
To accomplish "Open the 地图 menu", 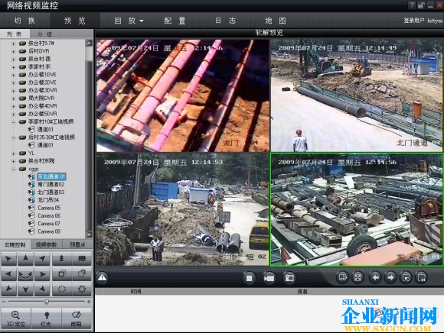I will pyautogui.click(x=276, y=21).
